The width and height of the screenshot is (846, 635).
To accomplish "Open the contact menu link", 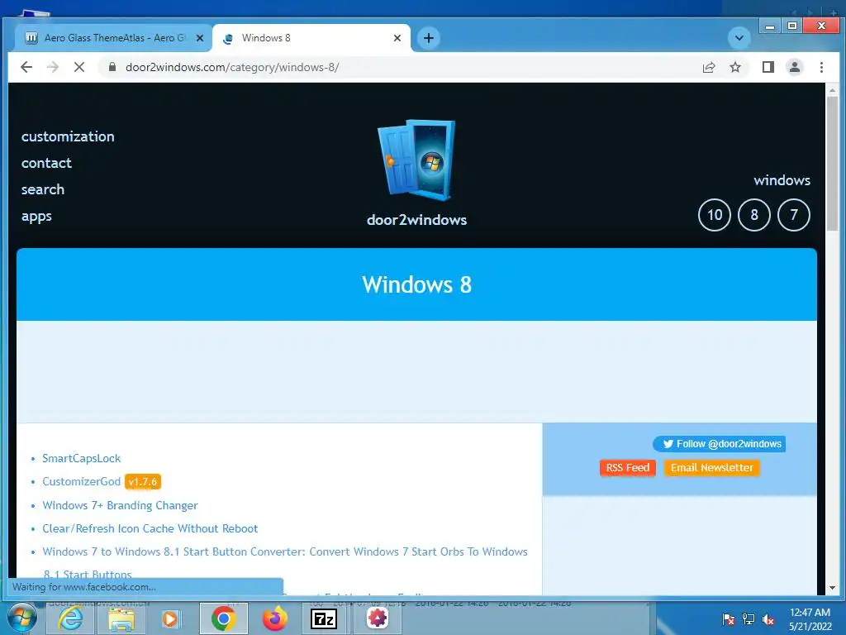I will [x=46, y=163].
